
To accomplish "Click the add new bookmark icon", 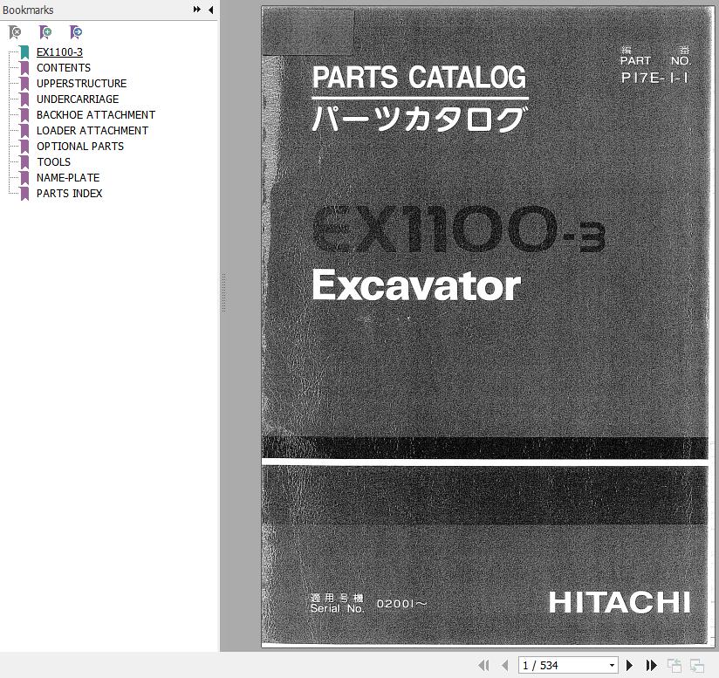I will 45,32.
